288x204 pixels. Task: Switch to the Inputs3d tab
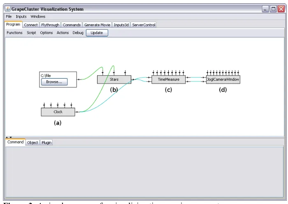pyautogui.click(x=121, y=25)
